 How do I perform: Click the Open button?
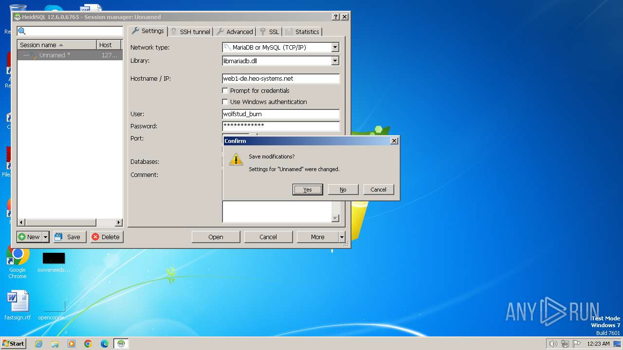216,237
